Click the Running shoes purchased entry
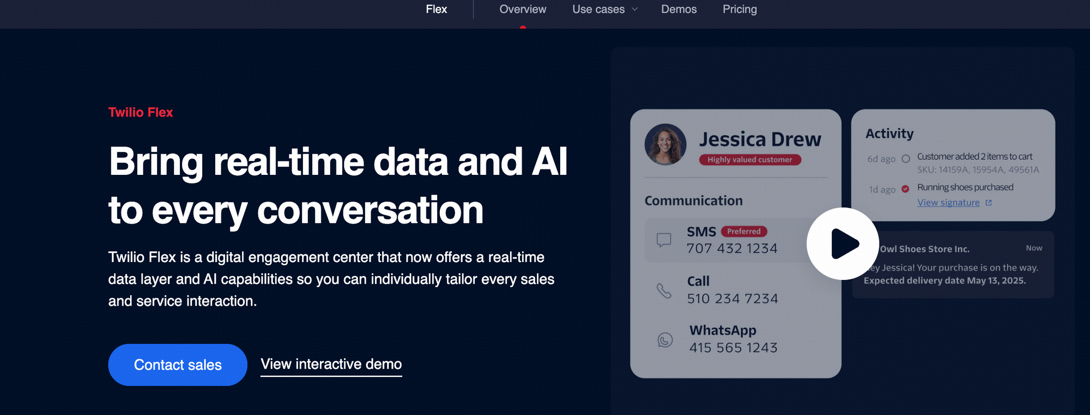 coord(965,187)
